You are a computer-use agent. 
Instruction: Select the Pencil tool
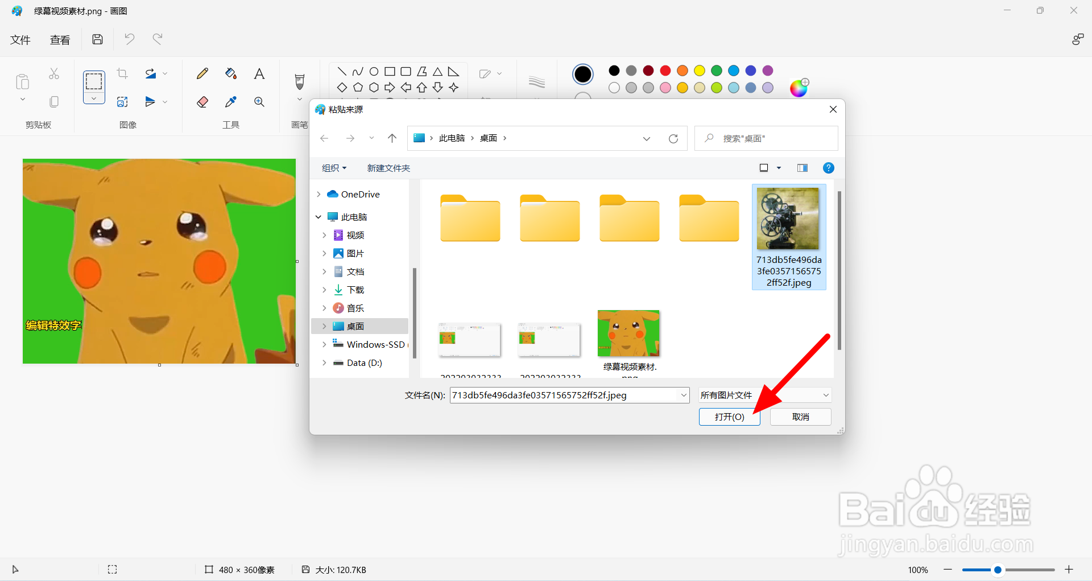point(202,73)
